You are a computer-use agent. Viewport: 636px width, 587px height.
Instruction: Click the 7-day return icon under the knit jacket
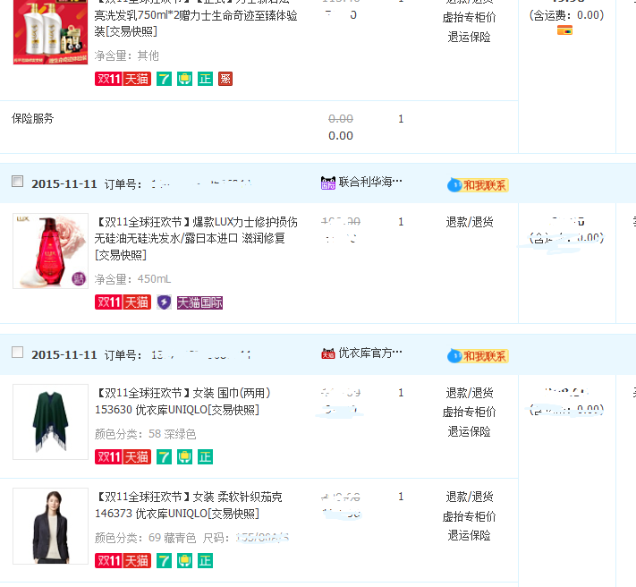tap(165, 561)
